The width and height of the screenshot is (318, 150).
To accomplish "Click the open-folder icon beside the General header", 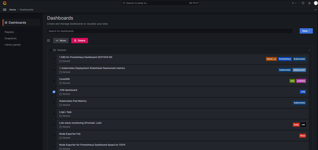I will coord(55,50).
